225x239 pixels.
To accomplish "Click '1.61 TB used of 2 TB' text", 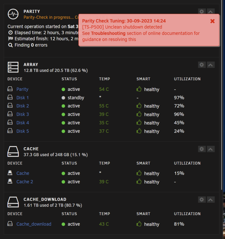I will tap(44, 205).
